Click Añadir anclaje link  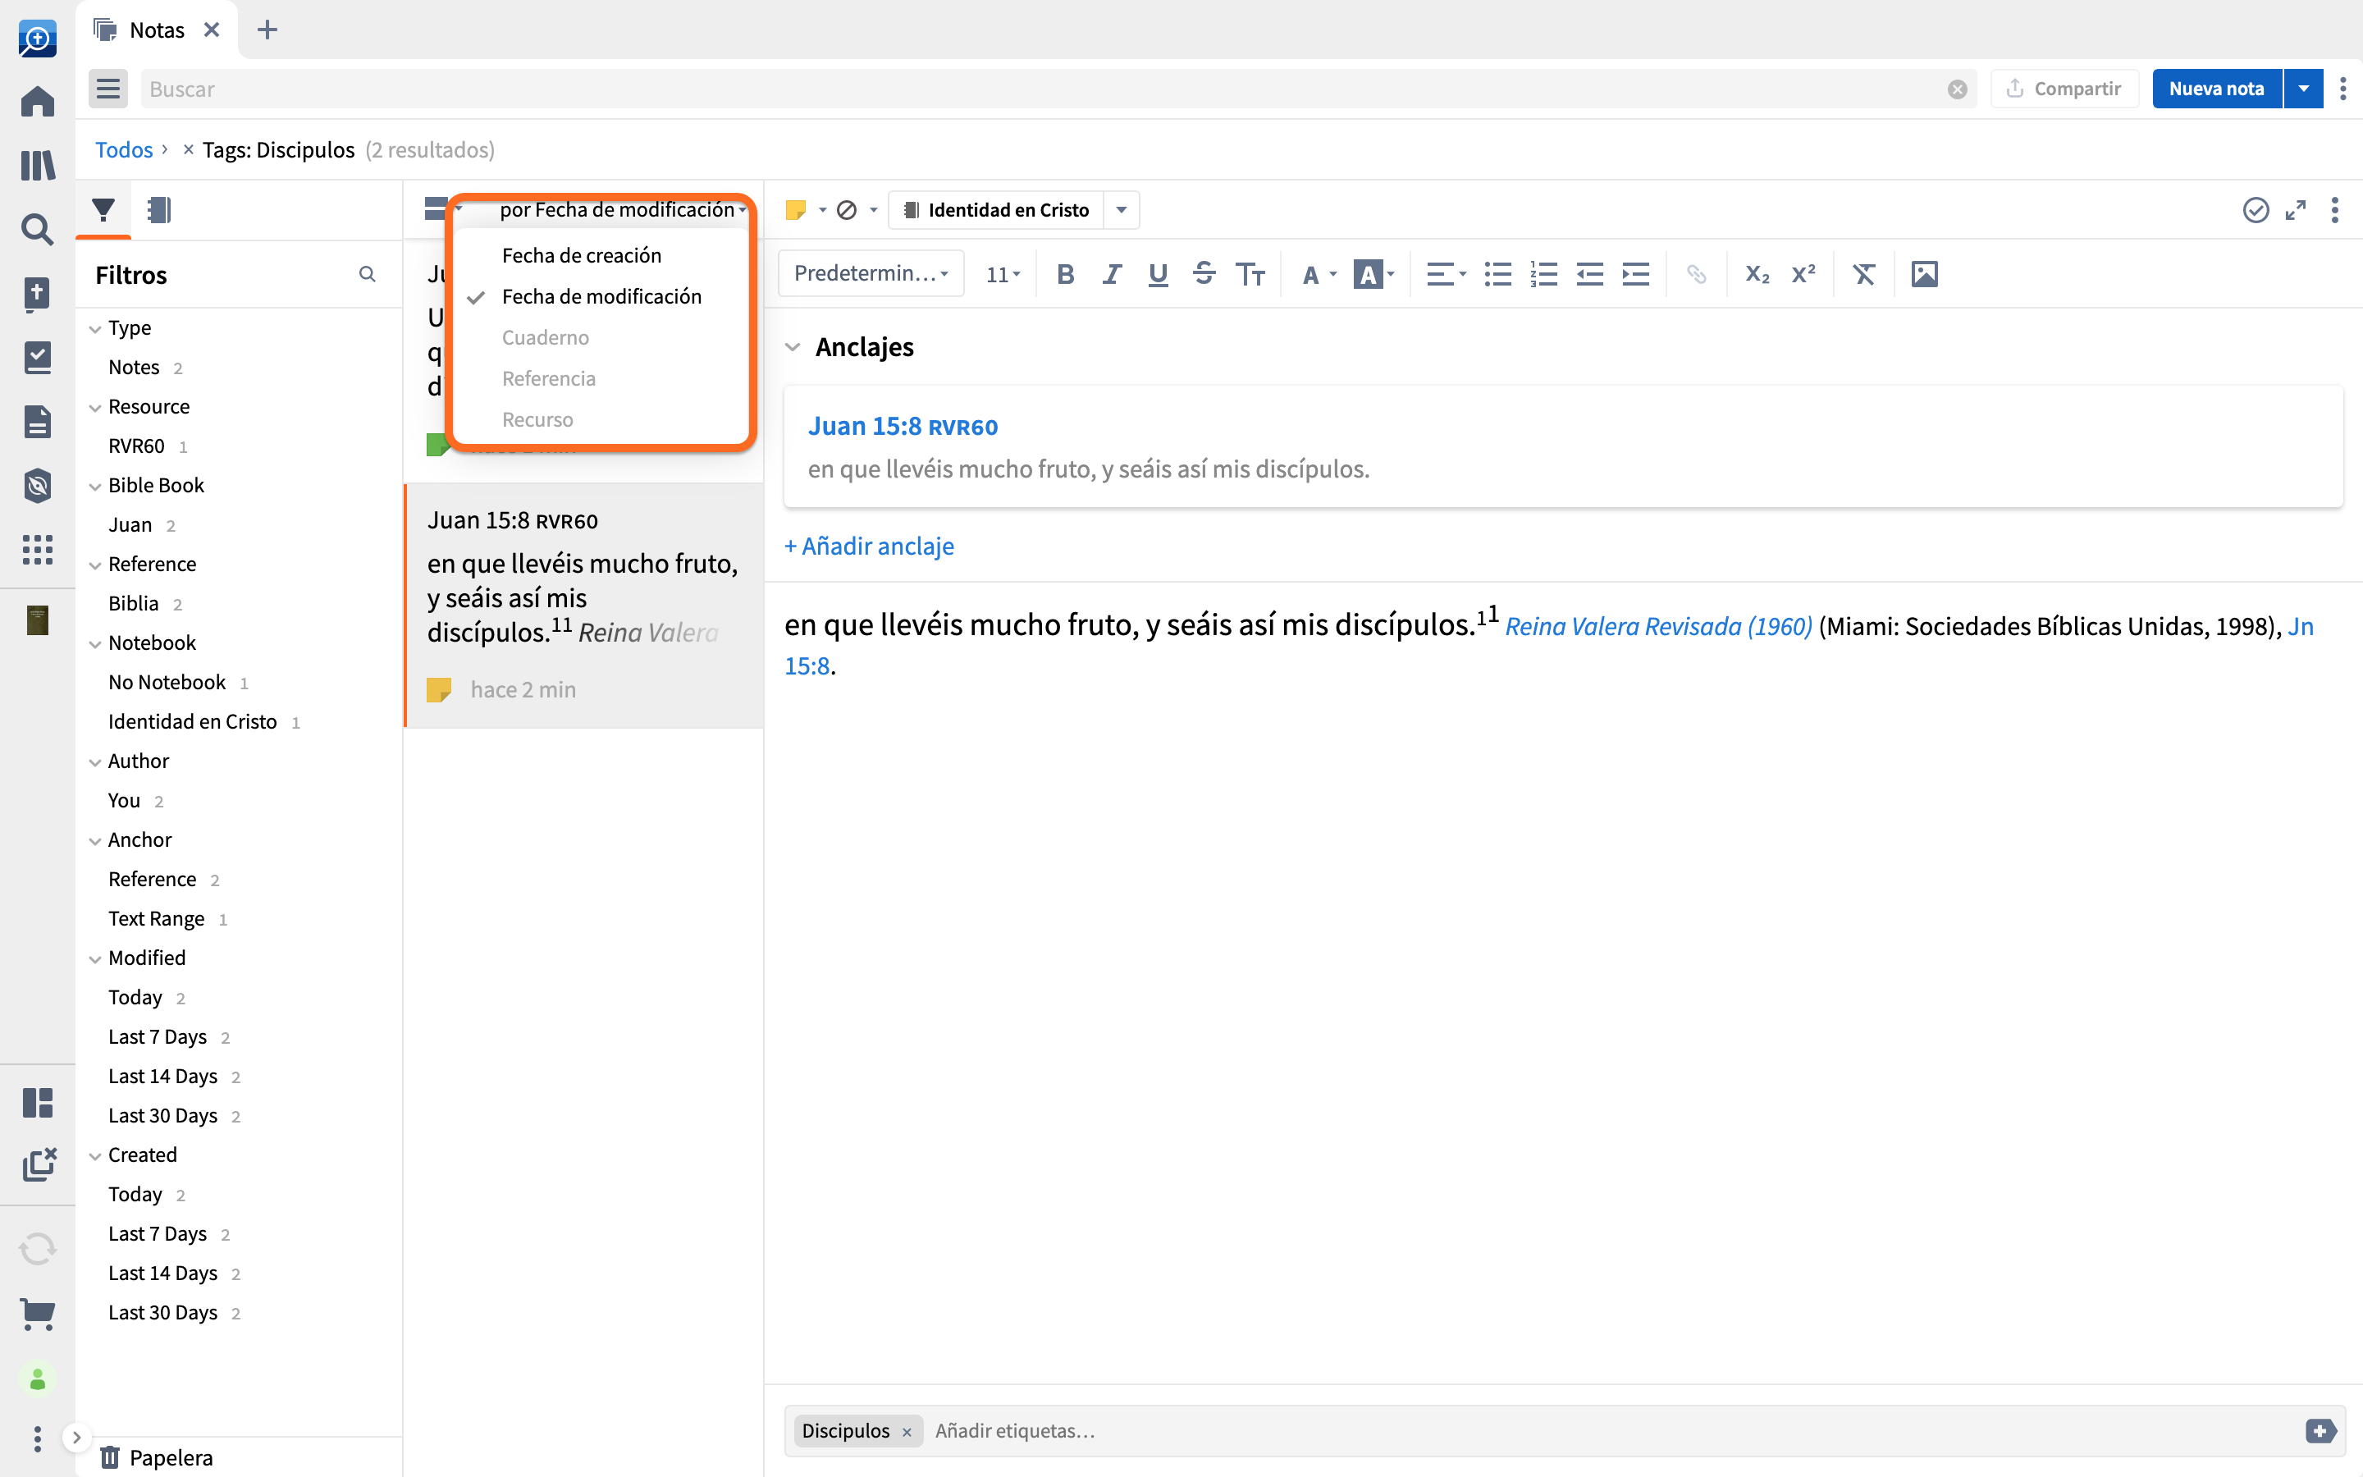869,546
